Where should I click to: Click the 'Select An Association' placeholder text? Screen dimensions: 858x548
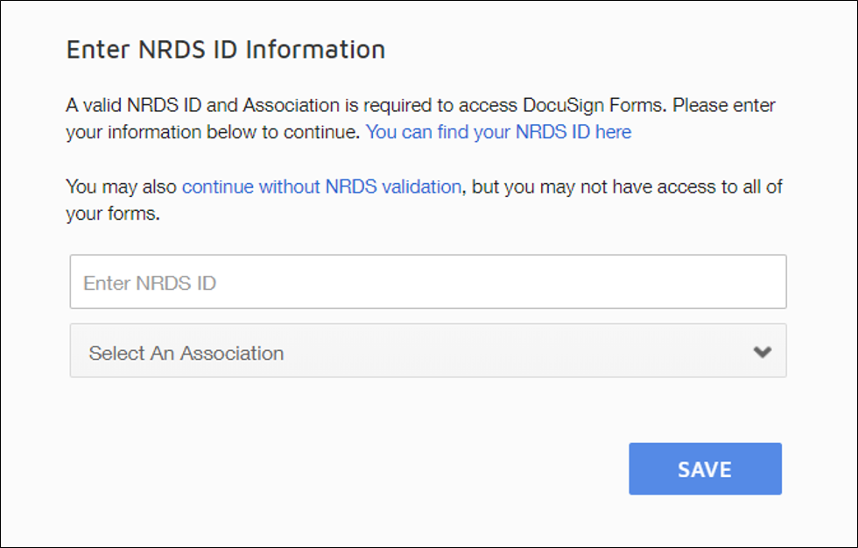point(186,353)
